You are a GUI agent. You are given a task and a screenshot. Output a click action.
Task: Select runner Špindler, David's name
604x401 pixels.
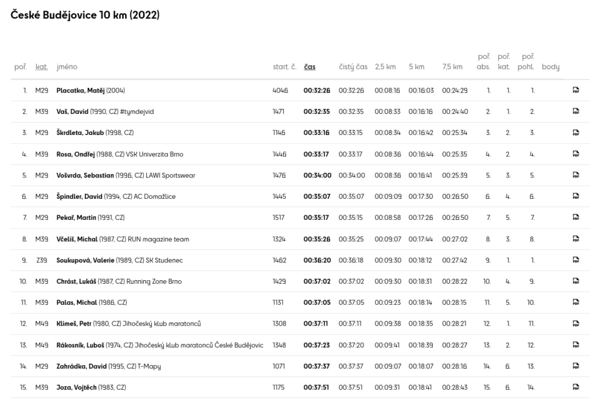pos(80,197)
